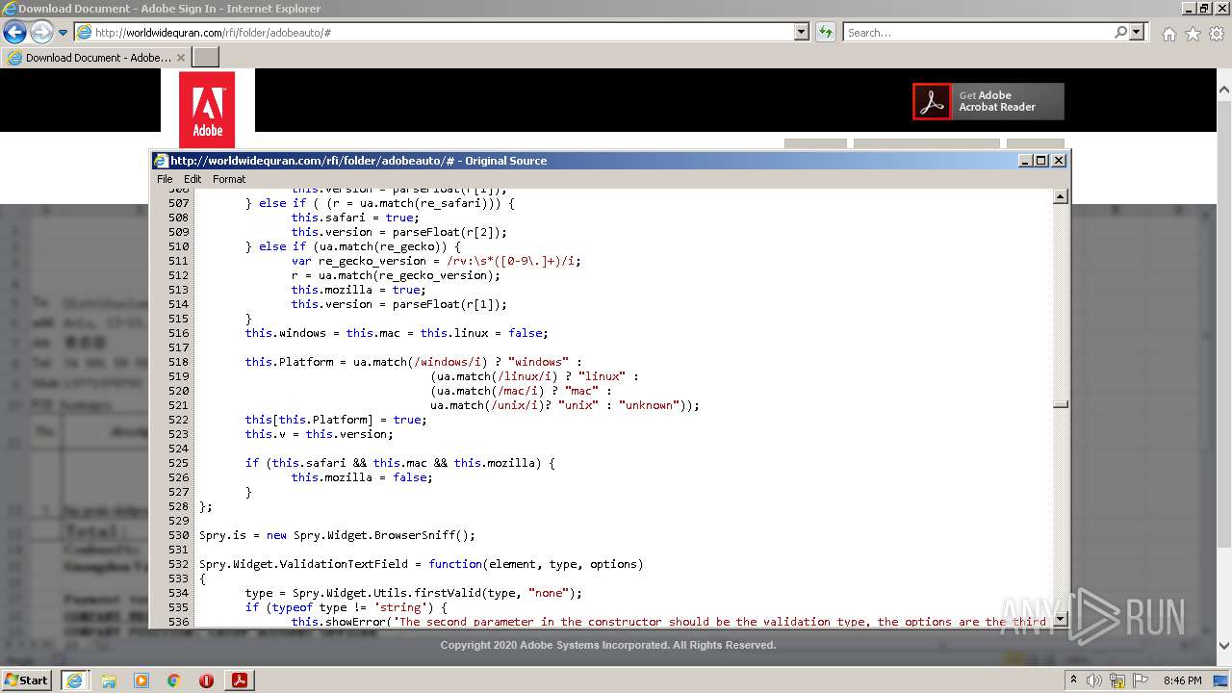
Task: Restore down the Internet Explorer window
Action: coord(1204,8)
